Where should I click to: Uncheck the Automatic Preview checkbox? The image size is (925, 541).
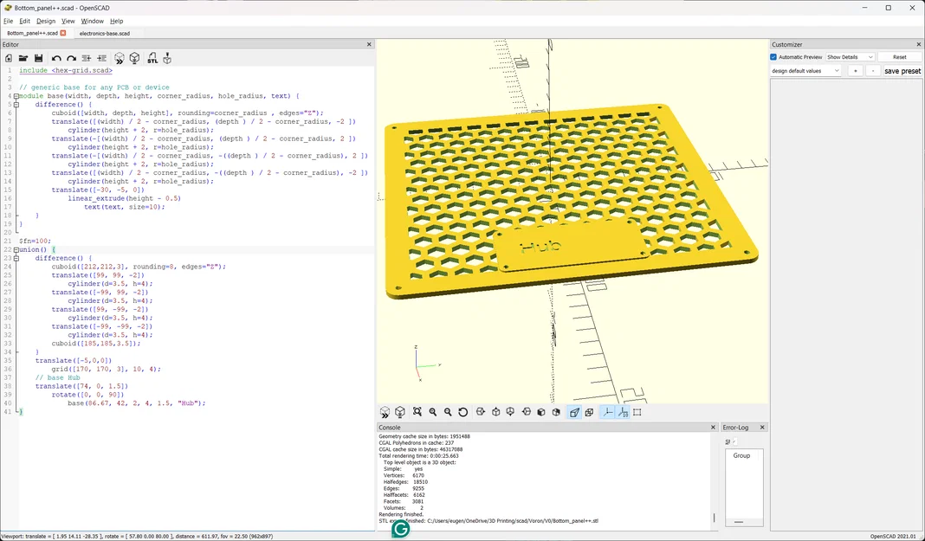(773, 57)
